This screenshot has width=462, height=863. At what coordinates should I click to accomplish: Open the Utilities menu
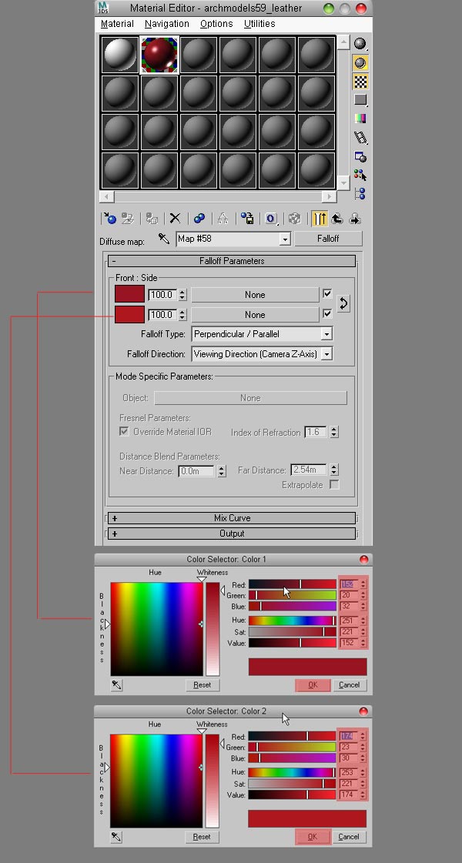tap(259, 24)
